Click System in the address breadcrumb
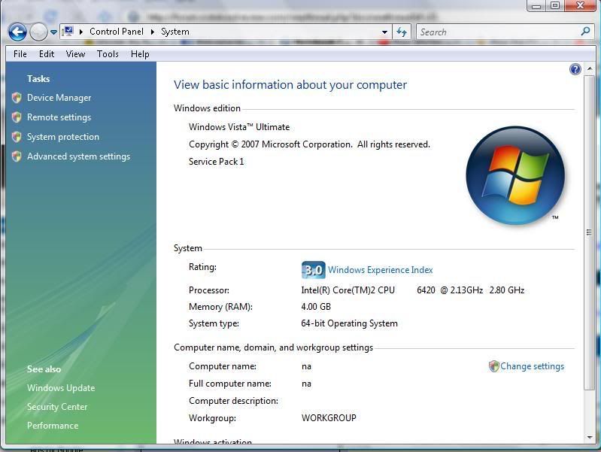The image size is (601, 452). (175, 32)
